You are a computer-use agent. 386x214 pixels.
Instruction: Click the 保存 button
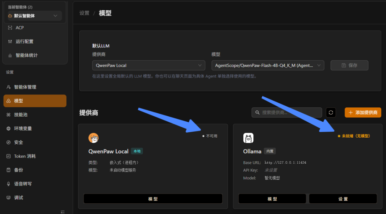pyautogui.click(x=349, y=65)
